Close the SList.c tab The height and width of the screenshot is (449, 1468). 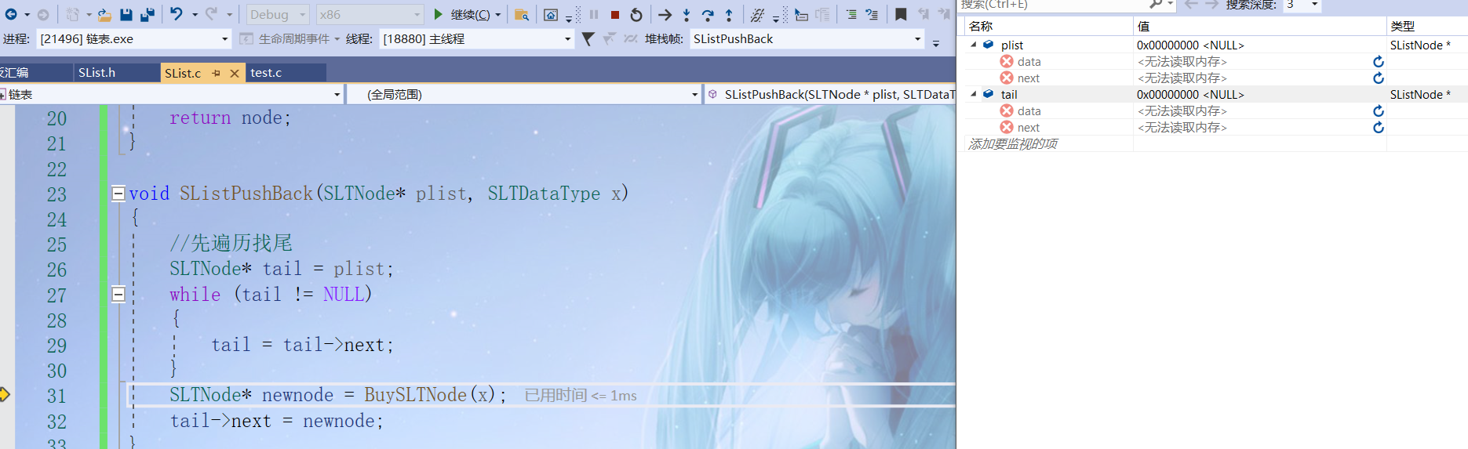coord(234,73)
